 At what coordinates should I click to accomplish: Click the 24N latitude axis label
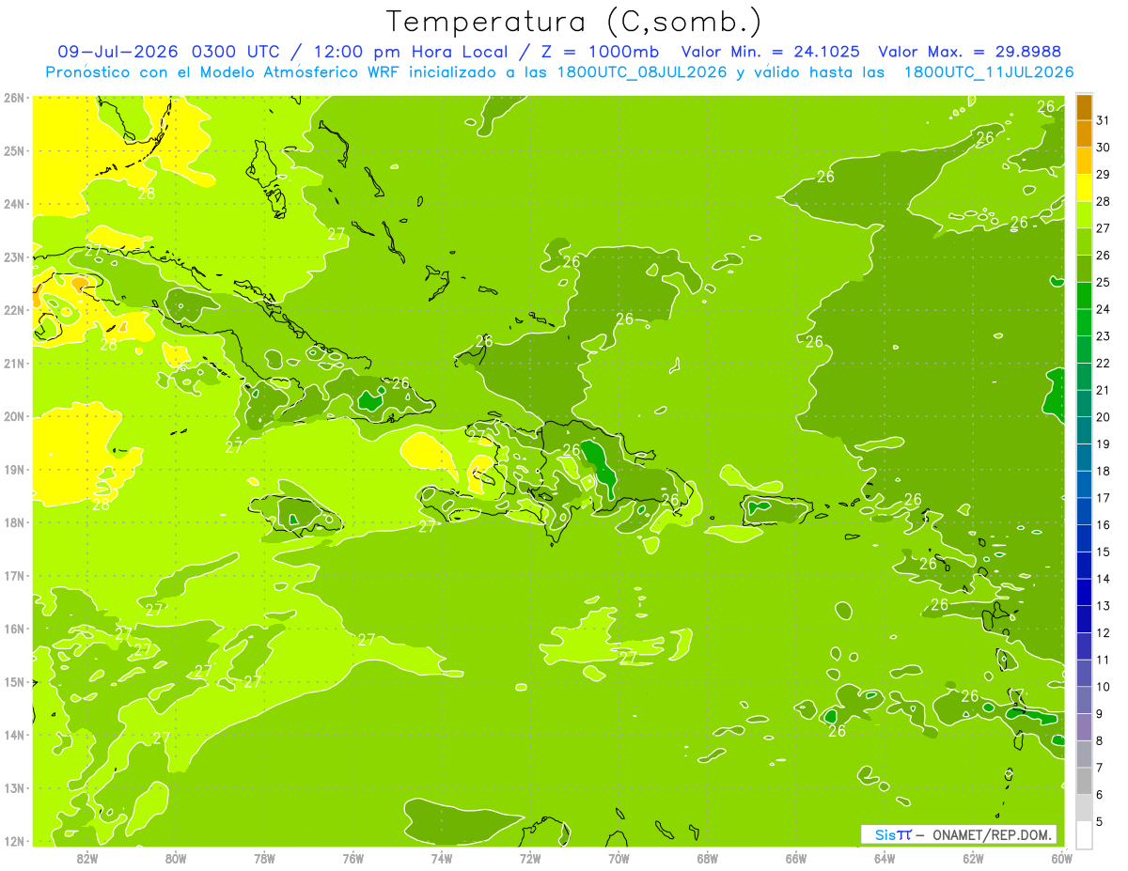pyautogui.click(x=14, y=204)
